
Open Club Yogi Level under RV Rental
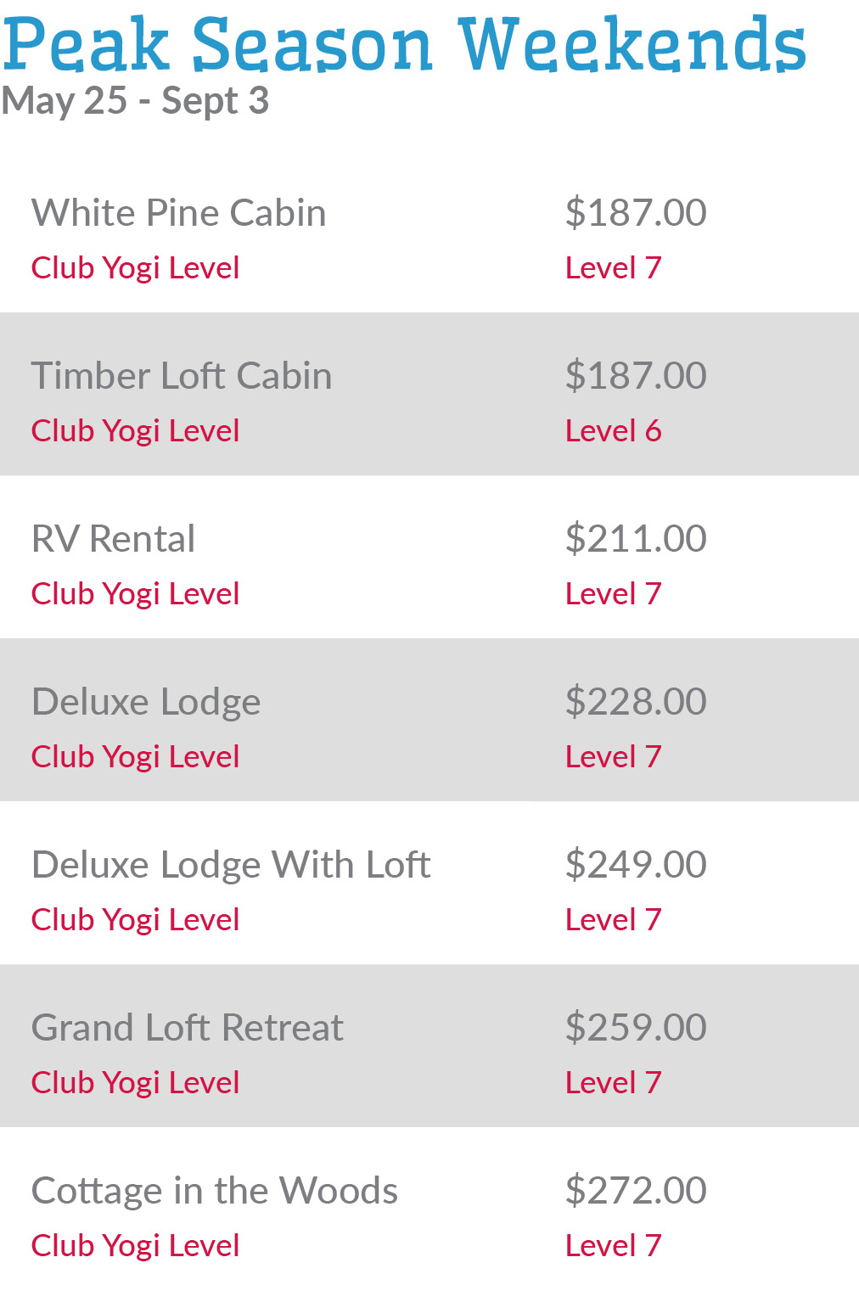(135, 594)
